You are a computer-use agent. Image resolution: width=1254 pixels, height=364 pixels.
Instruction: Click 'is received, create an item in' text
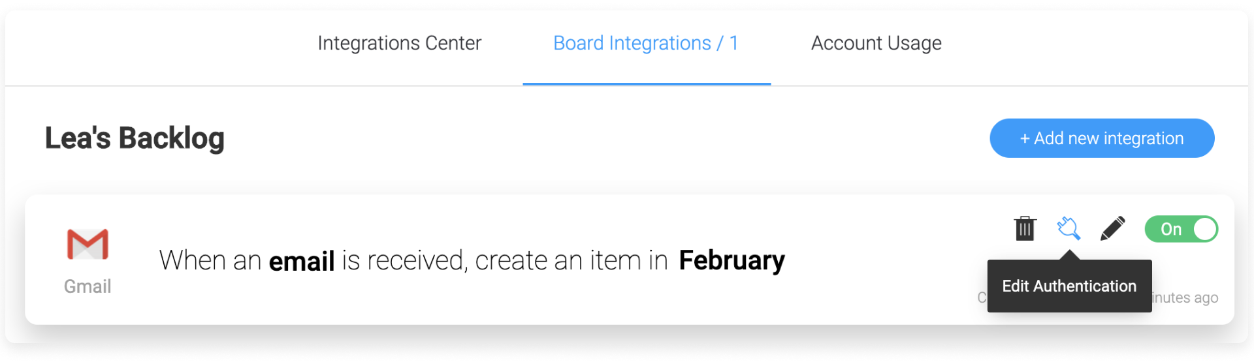(505, 261)
